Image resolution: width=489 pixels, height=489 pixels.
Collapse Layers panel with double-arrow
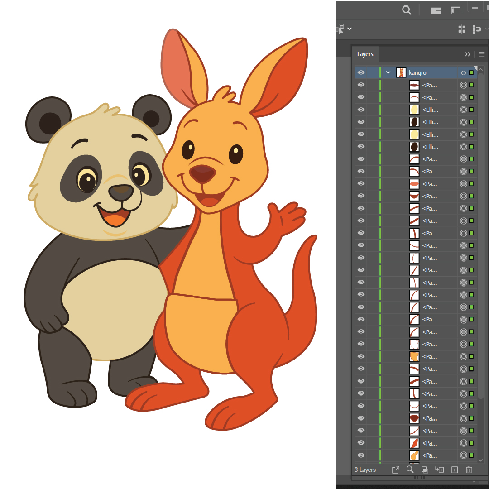point(468,54)
